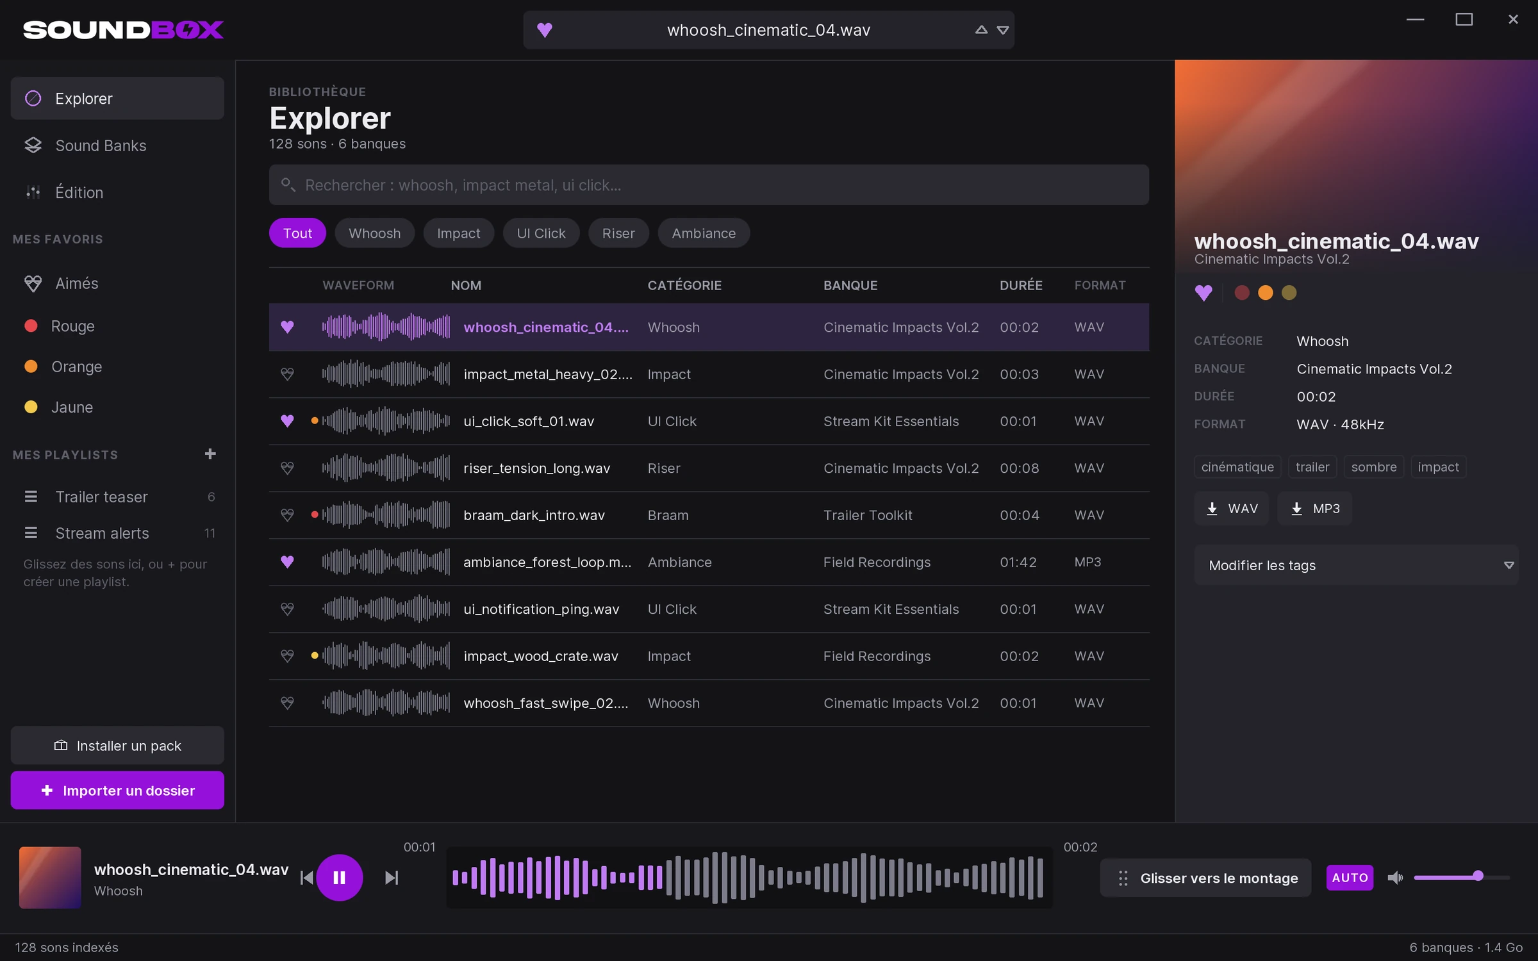Select ui_notification_ping.wav file name
The height and width of the screenshot is (961, 1538).
pyautogui.click(x=541, y=609)
